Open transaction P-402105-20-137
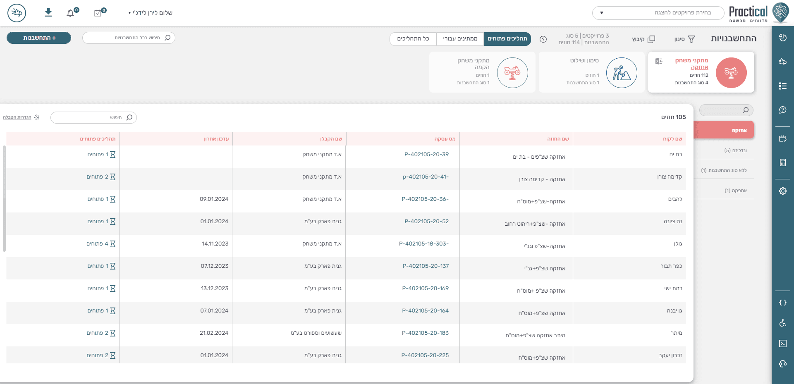The height and width of the screenshot is (384, 794). point(426,266)
